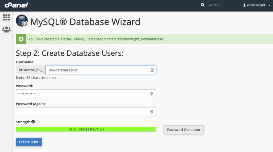Open the kristenwright account menu
Image resolution: width=273 pixels, height=152 pixels.
pos(256,5)
